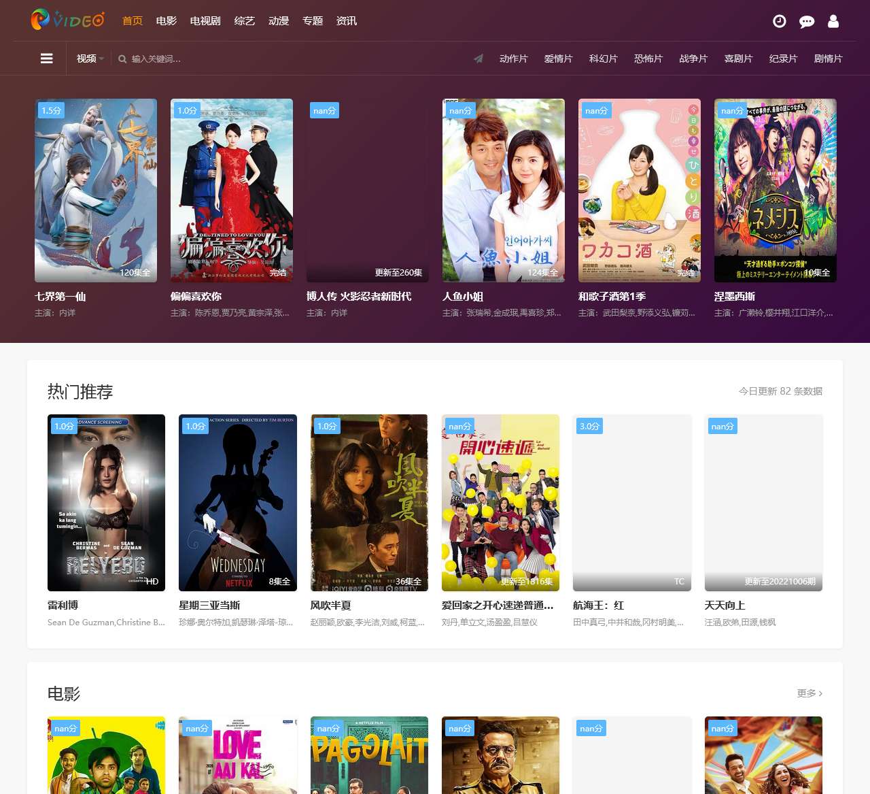Open the 雷利博 movie poster

(106, 503)
